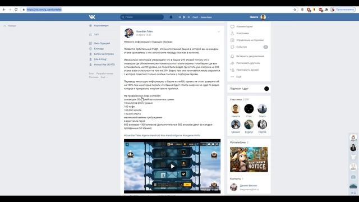The height and width of the screenshot is (202, 359).
Task: Go back with browser back arrow
Action: click(x=4, y=10)
